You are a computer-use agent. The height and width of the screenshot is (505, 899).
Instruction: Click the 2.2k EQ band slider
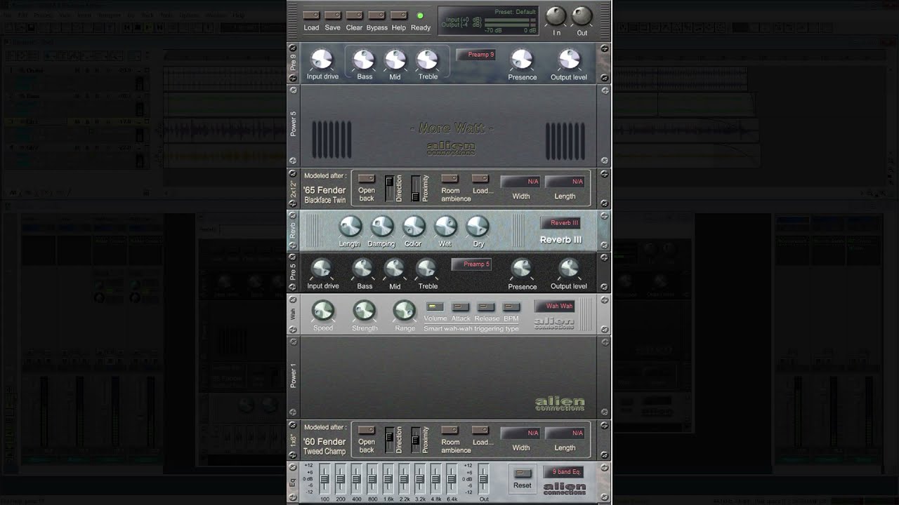(x=404, y=479)
